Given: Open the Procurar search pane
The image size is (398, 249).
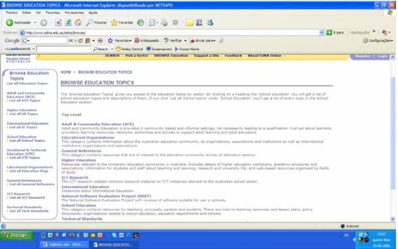Looking at the screenshot, I should [x=96, y=22].
